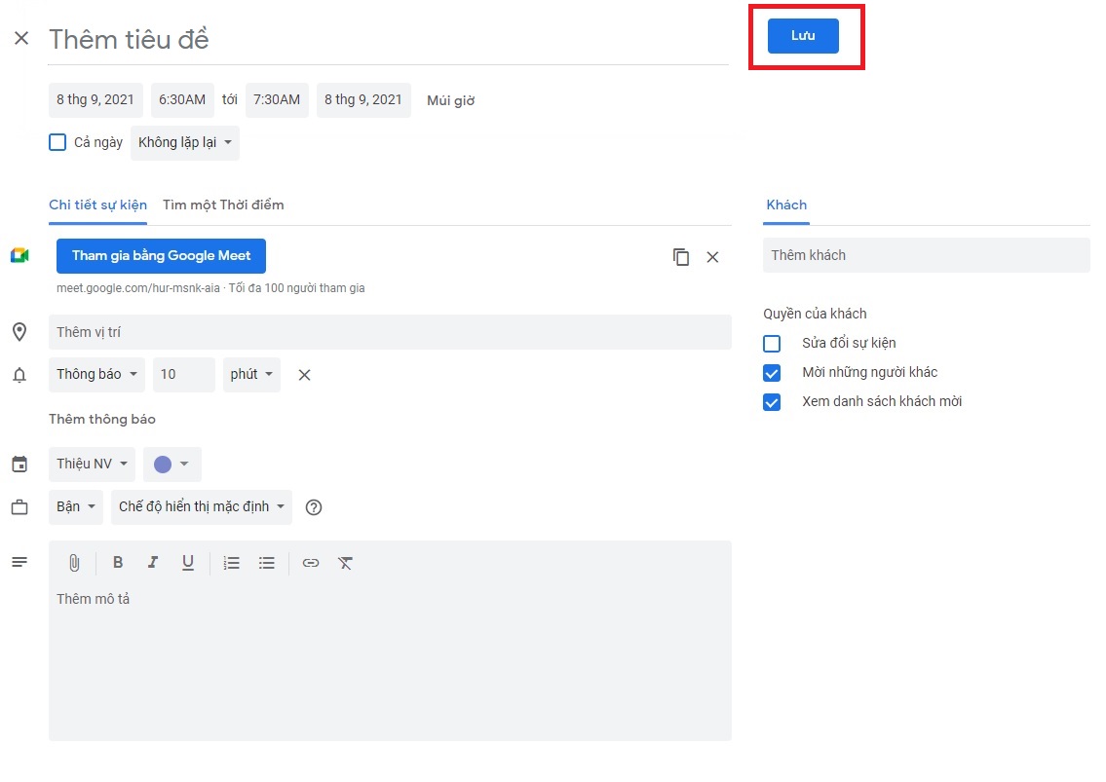Toggle bold formatting in description
The image size is (1106, 782).
pos(118,562)
